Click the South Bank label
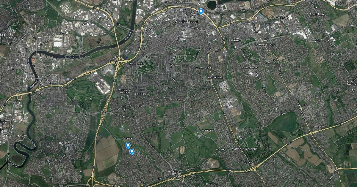 tap(317, 15)
